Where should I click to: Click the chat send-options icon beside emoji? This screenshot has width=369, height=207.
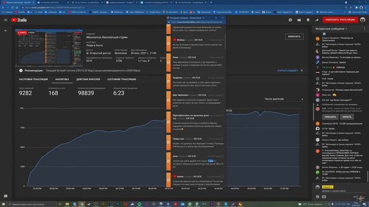[324, 197]
